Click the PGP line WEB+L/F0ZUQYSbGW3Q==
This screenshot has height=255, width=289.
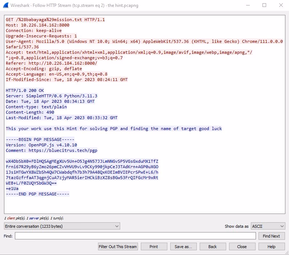pyautogui.click(x=31, y=183)
